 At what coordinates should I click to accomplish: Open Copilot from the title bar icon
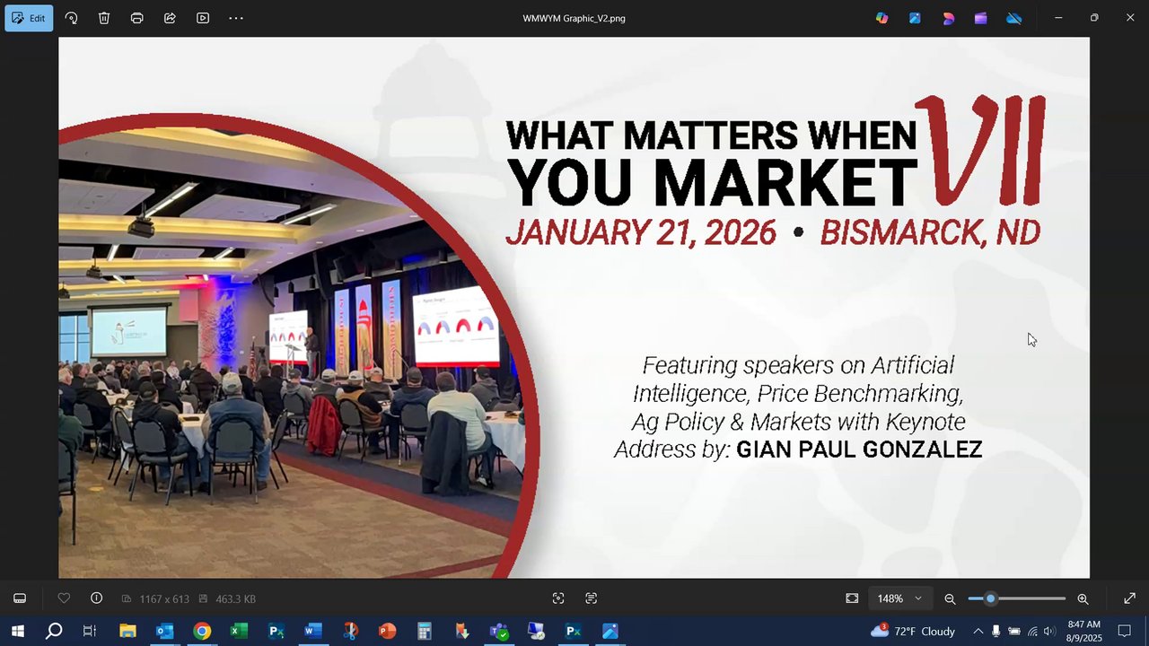click(881, 18)
